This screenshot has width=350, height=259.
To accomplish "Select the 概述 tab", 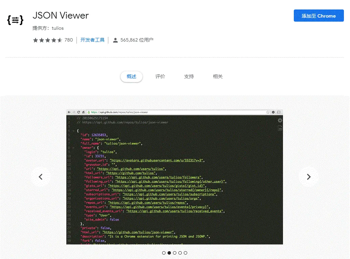I will click(131, 76).
